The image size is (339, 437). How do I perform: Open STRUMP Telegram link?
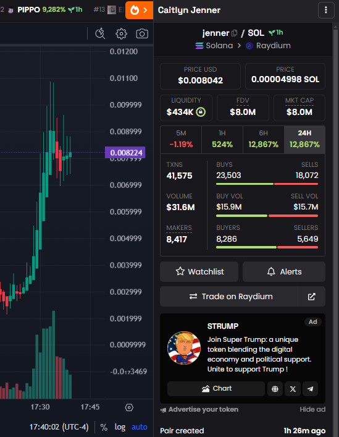point(310,389)
